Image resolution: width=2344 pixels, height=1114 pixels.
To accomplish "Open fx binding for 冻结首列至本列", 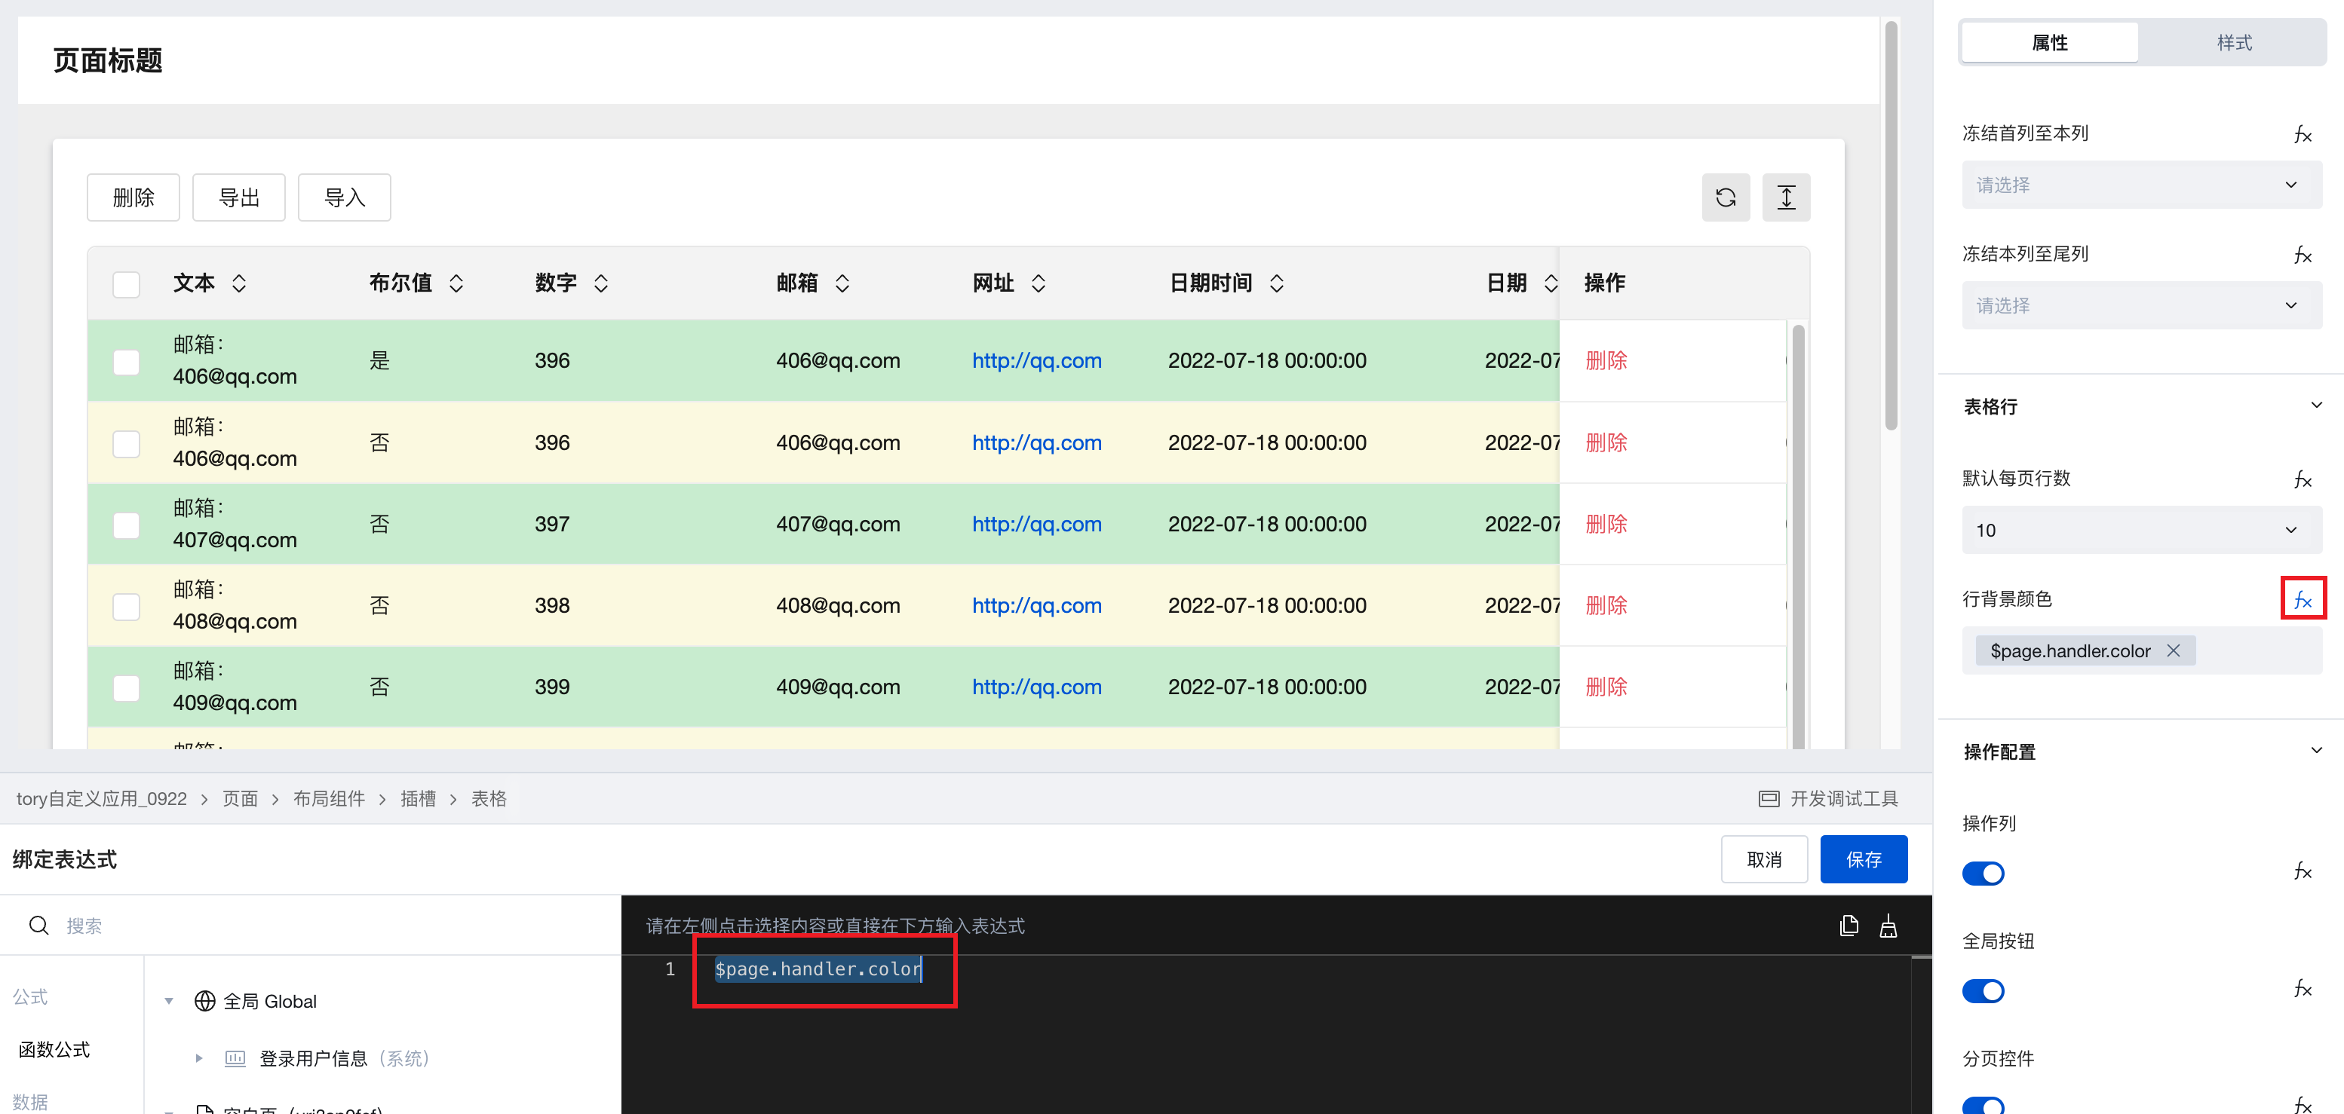I will tap(2302, 133).
